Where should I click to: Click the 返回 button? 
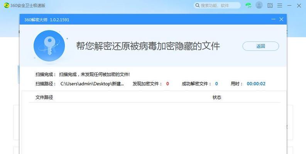point(260,46)
